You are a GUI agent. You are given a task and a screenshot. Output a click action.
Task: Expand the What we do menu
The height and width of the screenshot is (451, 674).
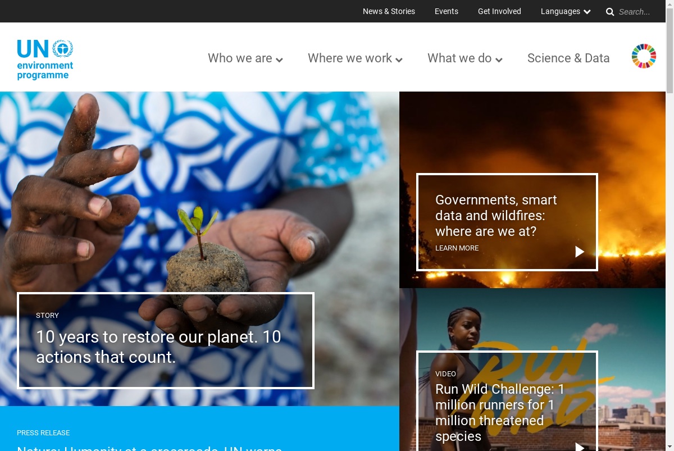coord(465,58)
